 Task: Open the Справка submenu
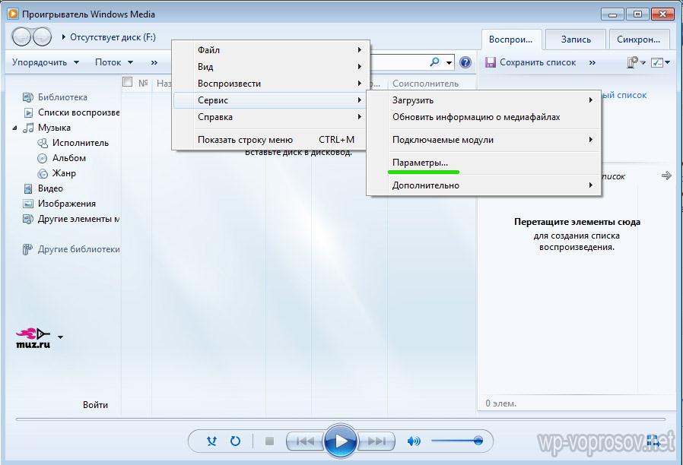coord(270,117)
